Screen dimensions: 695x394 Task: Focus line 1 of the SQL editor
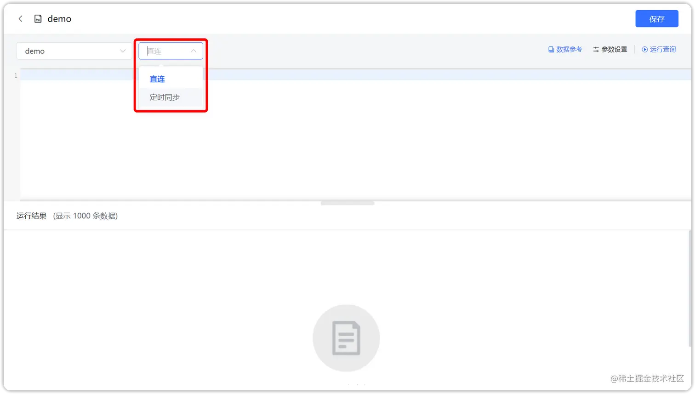[x=356, y=75]
